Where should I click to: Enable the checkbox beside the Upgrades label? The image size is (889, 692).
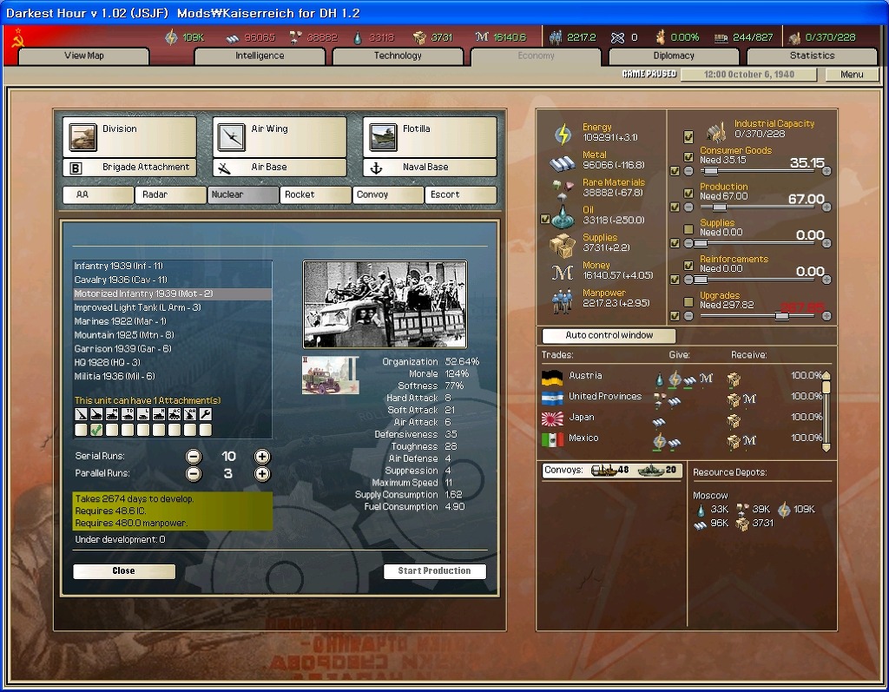[688, 302]
